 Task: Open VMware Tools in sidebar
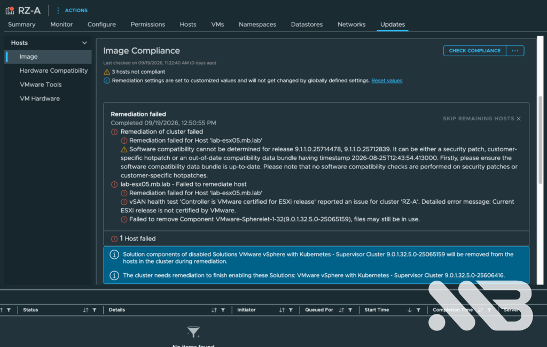[x=41, y=85]
